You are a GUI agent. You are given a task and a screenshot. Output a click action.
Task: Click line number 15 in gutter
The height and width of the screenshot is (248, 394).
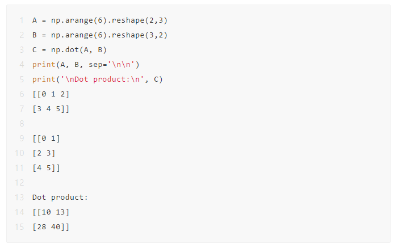19,227
